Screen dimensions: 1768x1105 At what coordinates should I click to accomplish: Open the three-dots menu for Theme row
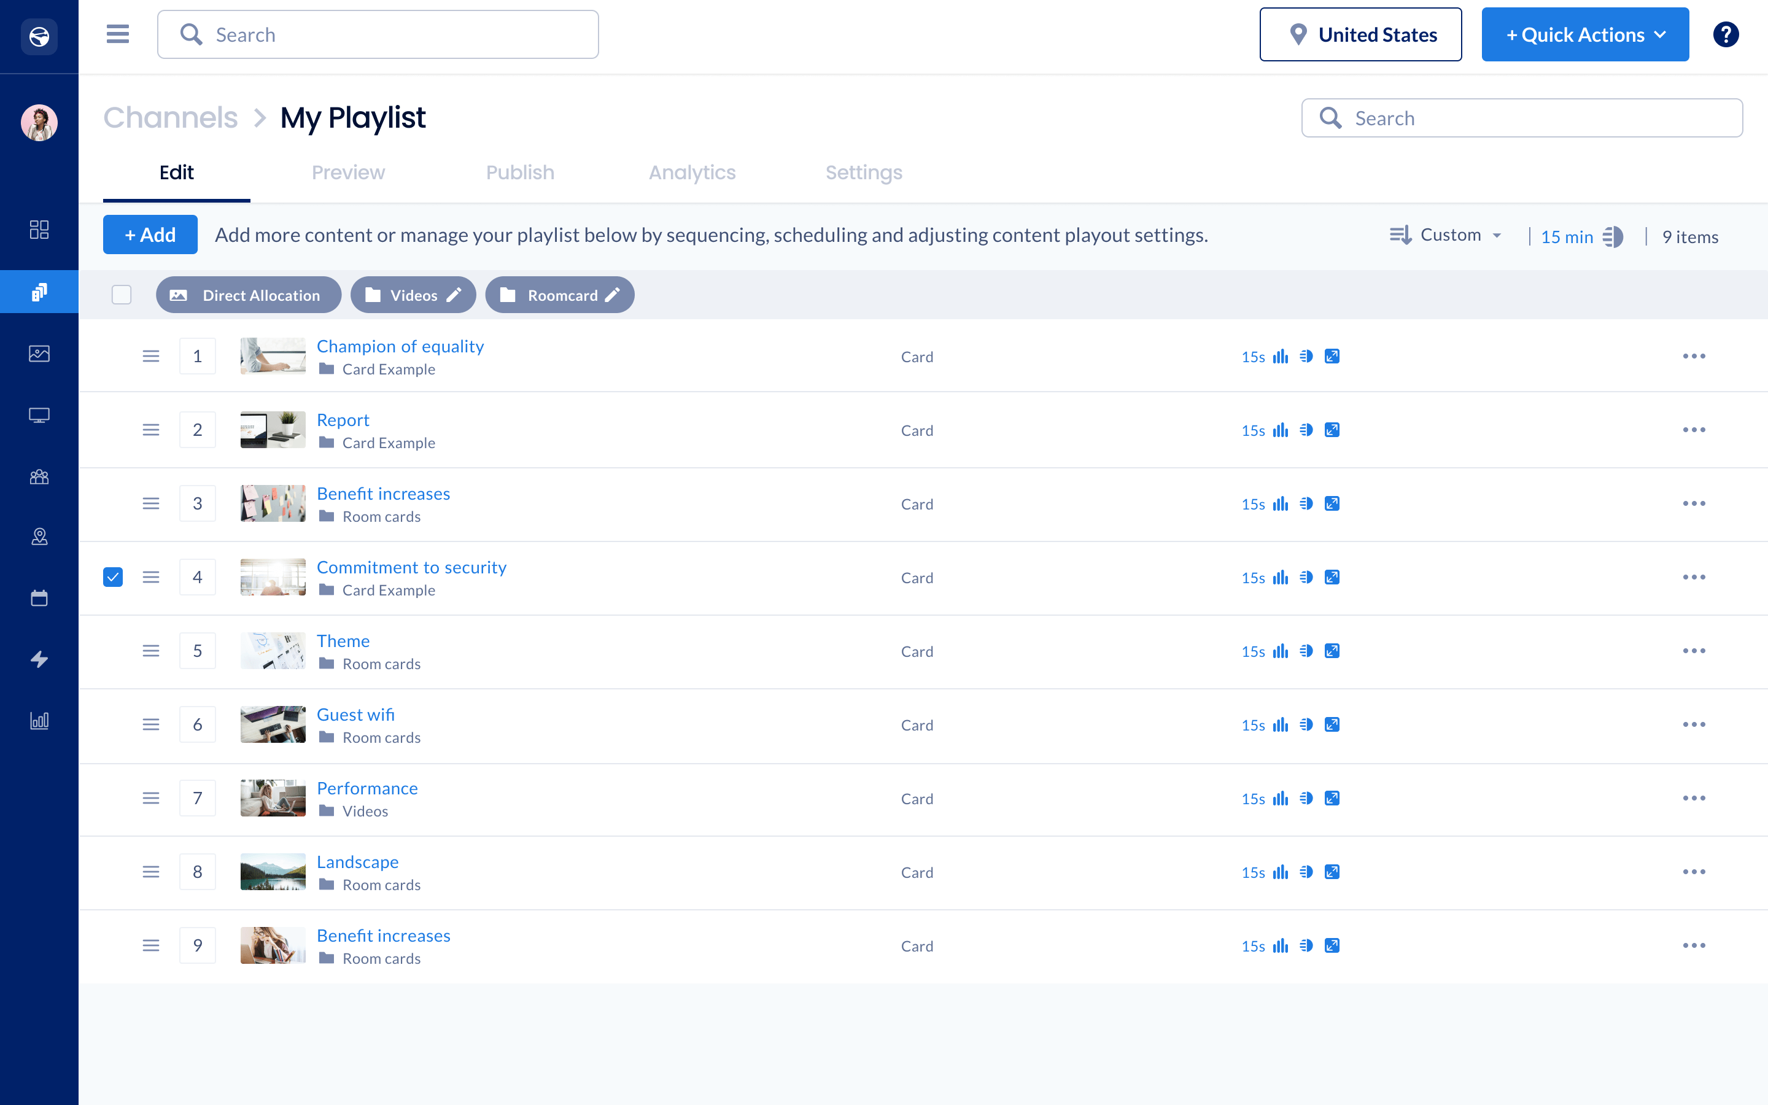[1694, 651]
